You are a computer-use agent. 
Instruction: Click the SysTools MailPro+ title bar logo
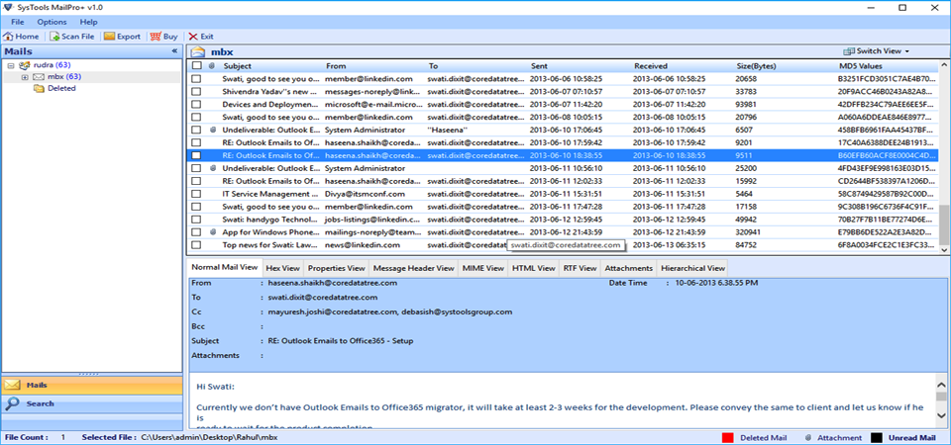7,7
